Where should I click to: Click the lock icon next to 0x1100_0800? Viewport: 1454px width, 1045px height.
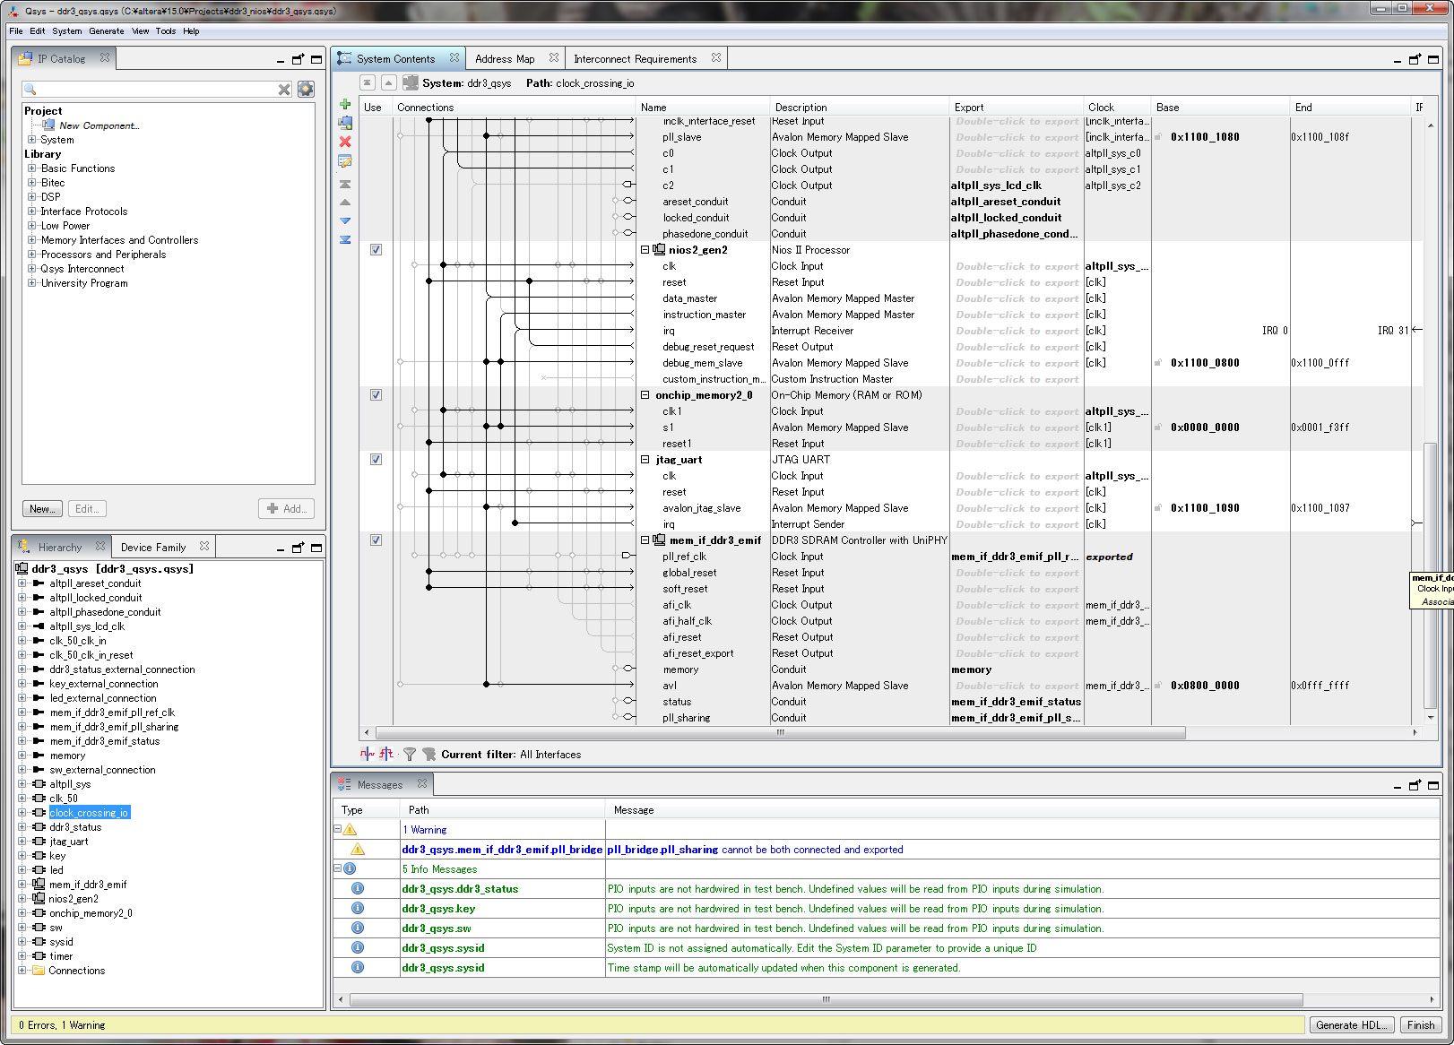coord(1158,363)
